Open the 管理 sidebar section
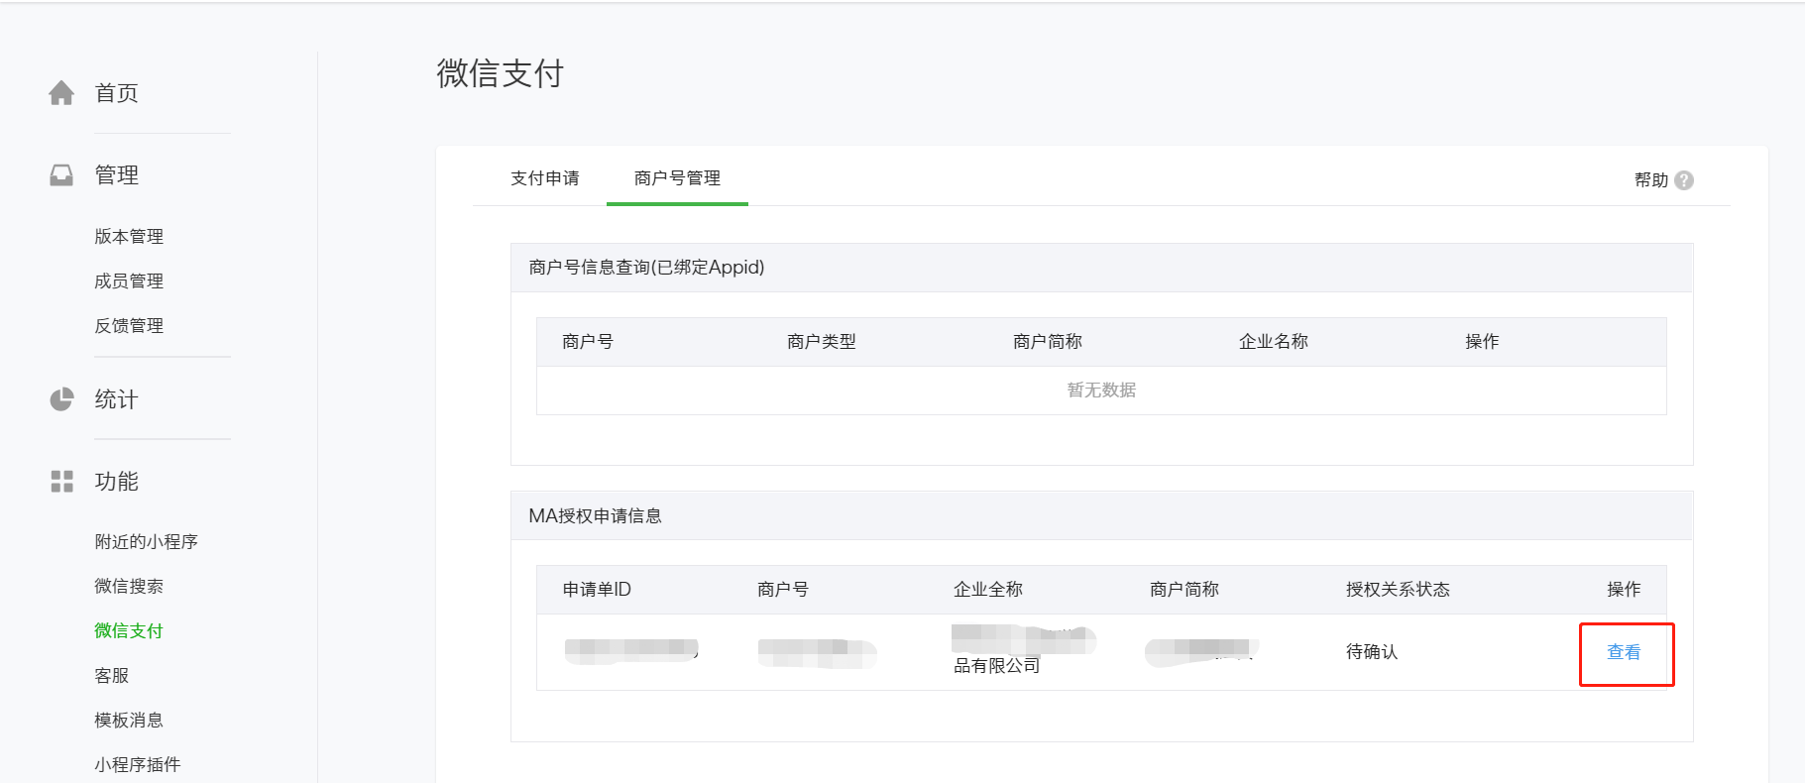 click(116, 175)
